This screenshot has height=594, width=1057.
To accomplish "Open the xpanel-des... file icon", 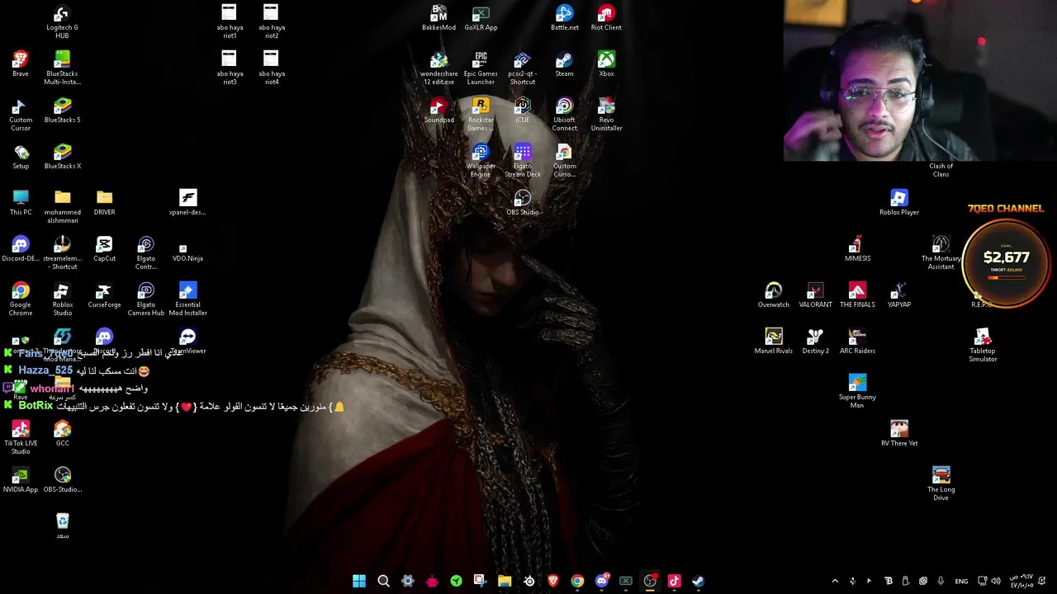I will click(x=187, y=202).
